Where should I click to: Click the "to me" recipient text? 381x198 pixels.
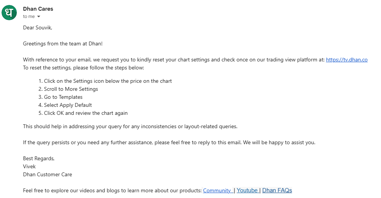tap(29, 16)
